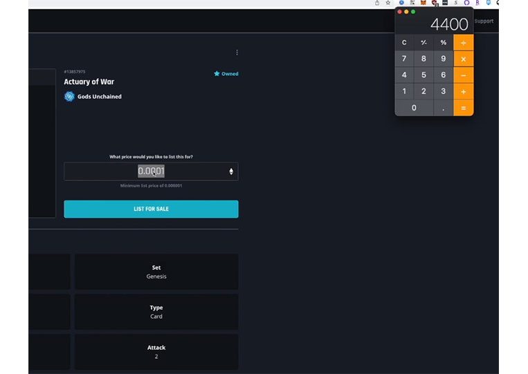The height and width of the screenshot is (374, 528).
Task: Click the token ID #13857975 text
Action: [75, 72]
